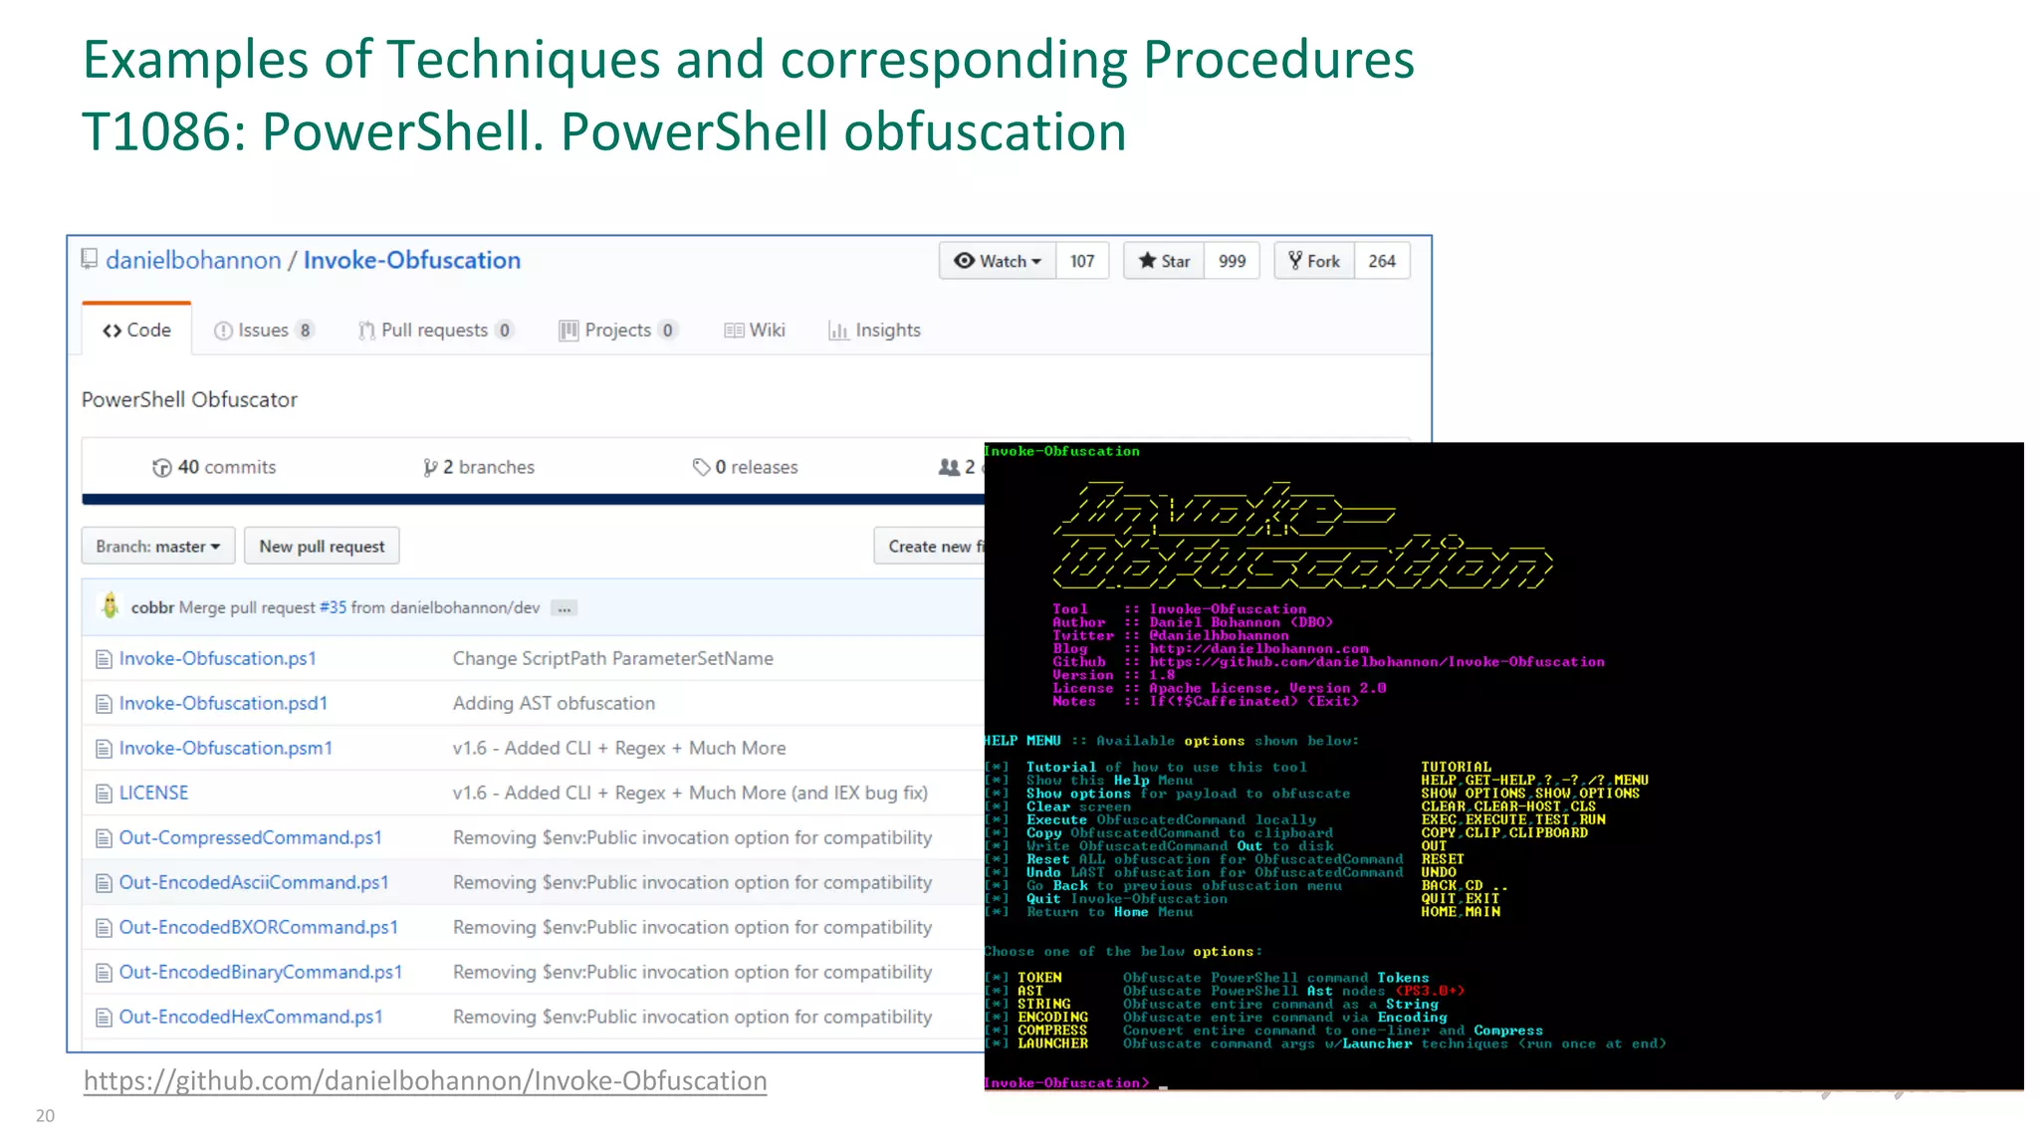The image size is (2039, 1147).
Task: Open the Watch dropdown arrow
Action: click(1036, 262)
